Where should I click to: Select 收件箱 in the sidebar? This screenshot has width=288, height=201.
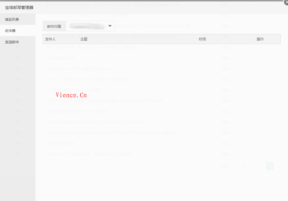tap(10, 31)
